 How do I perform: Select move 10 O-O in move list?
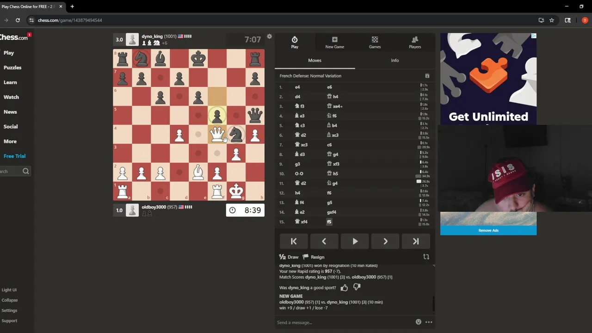coord(299,174)
